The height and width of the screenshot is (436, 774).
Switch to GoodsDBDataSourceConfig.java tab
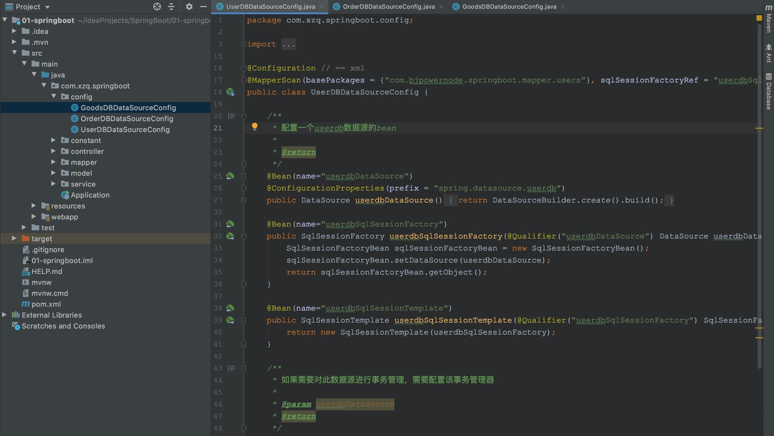click(x=509, y=7)
